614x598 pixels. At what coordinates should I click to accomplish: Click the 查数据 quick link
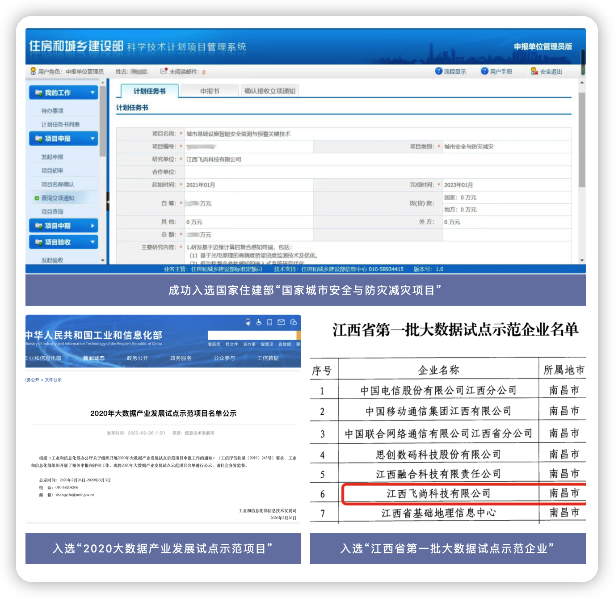pos(285,345)
